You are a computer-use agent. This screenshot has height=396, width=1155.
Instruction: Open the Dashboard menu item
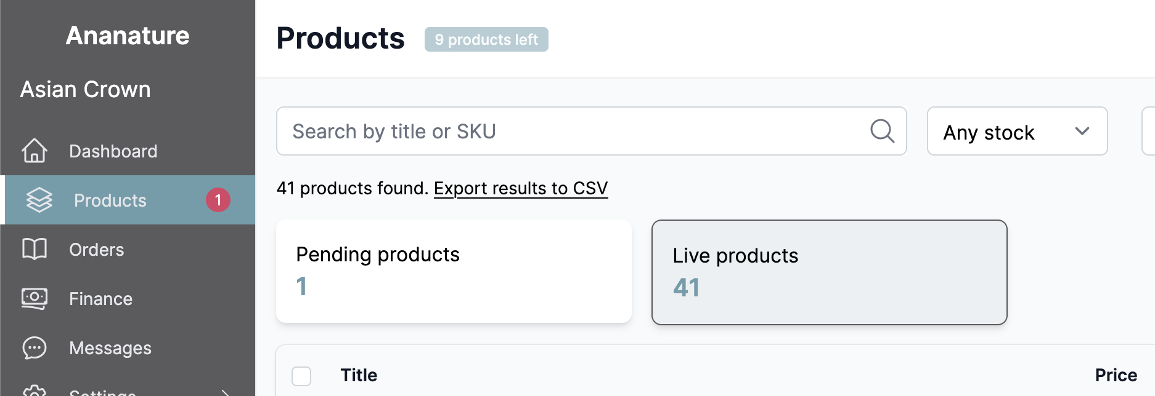tap(113, 151)
